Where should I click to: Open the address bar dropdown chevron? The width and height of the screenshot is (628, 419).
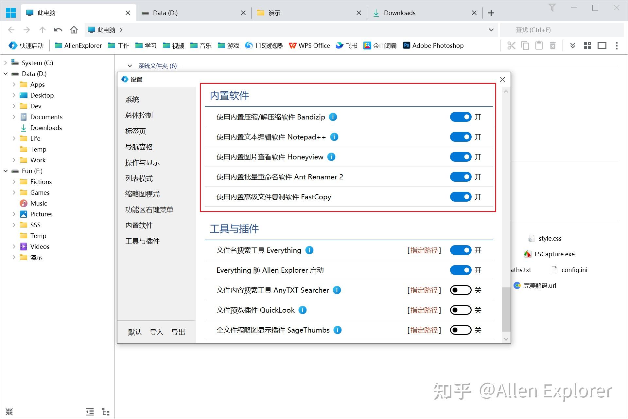(491, 30)
